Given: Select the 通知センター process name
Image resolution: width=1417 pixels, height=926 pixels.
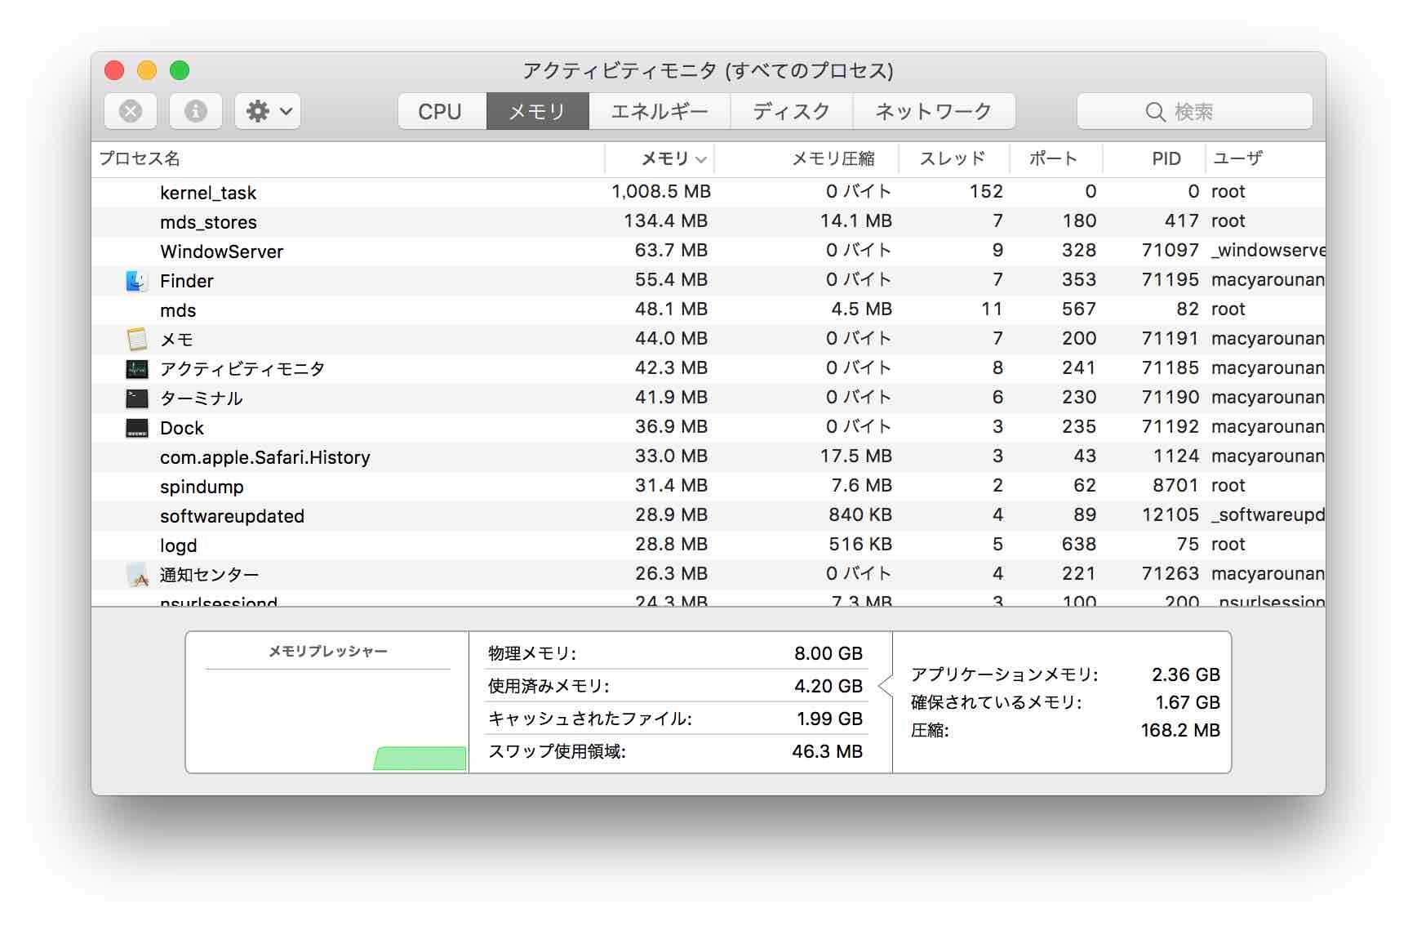Looking at the screenshot, I should point(210,575).
